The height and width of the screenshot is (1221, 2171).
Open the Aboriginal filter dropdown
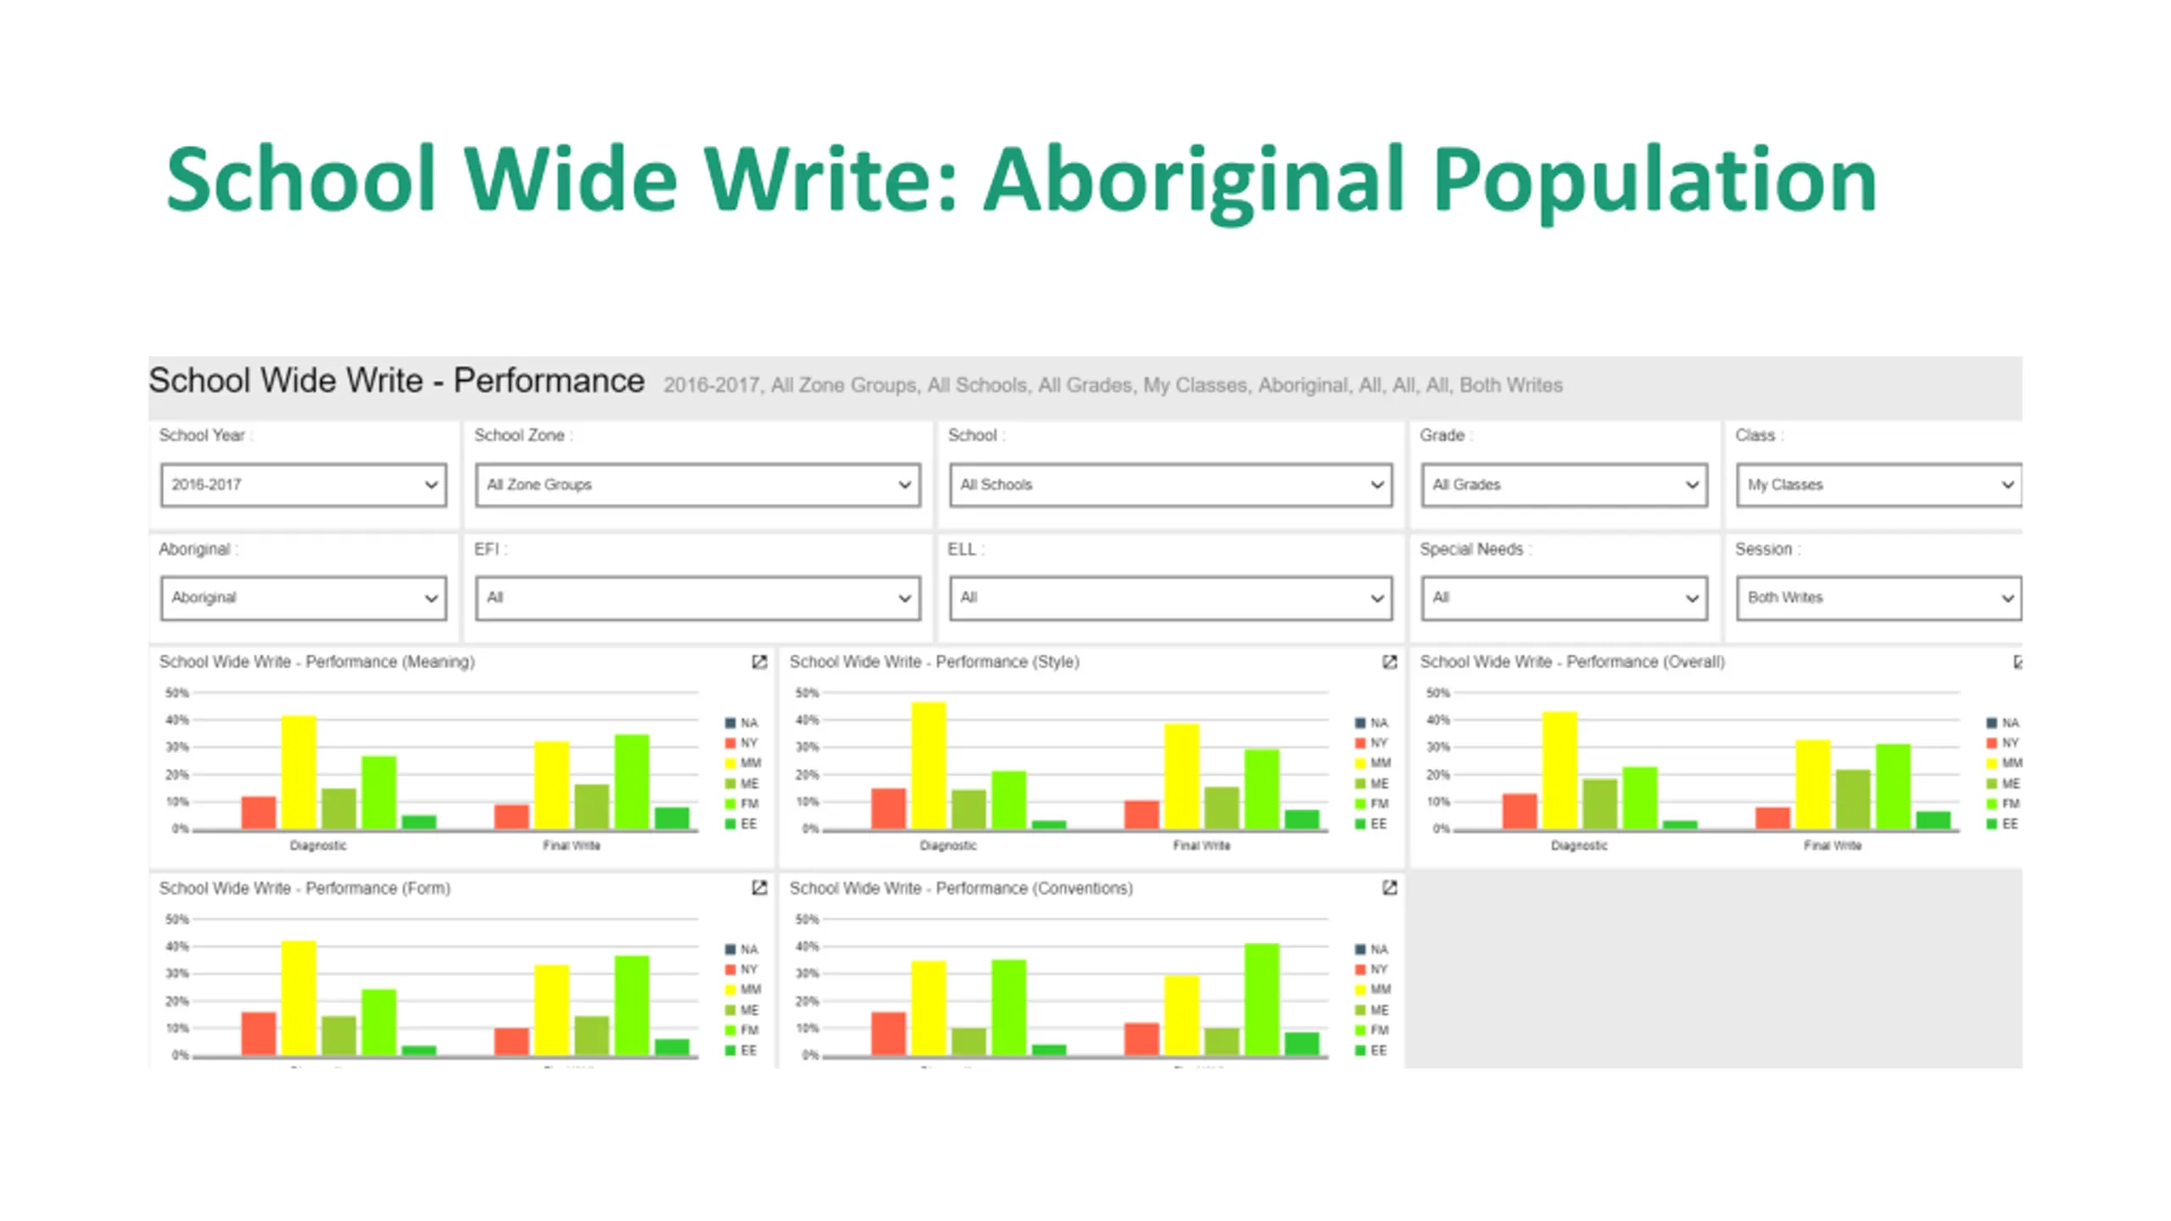pyautogui.click(x=304, y=598)
